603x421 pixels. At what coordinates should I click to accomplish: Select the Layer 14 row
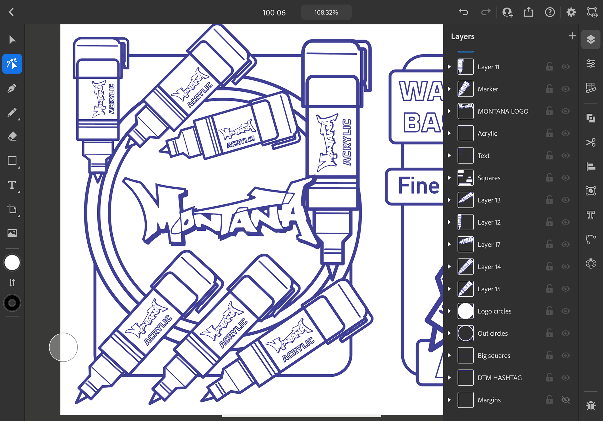tap(511, 267)
